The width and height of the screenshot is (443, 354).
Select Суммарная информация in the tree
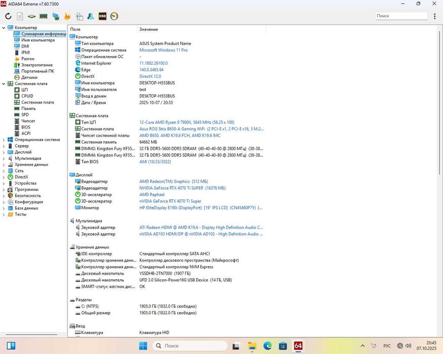coord(40,34)
